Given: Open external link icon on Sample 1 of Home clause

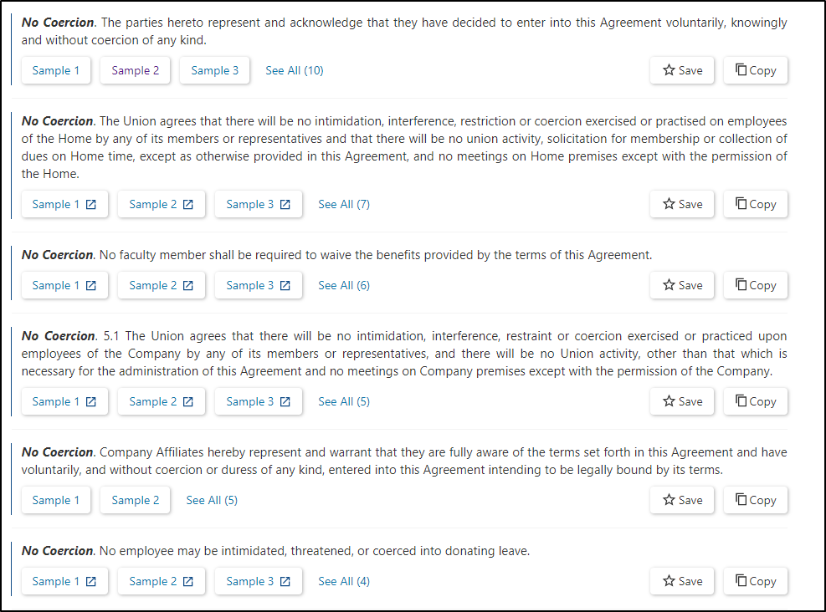Looking at the screenshot, I should tap(91, 204).
